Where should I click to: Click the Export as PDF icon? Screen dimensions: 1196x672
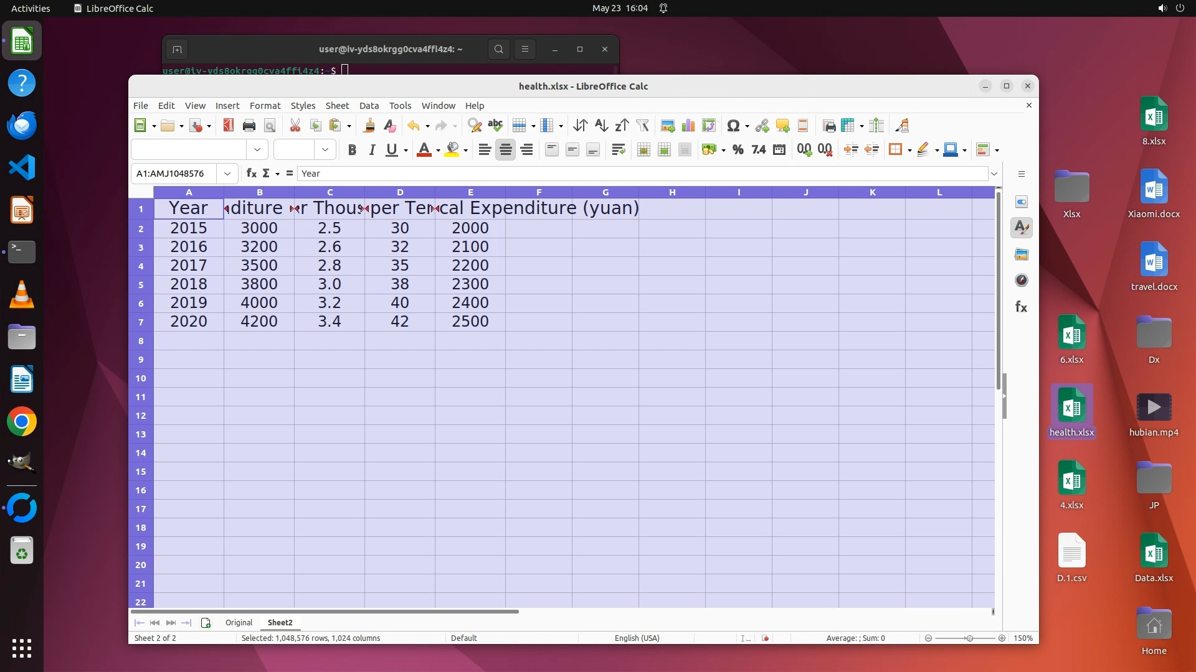coord(228,126)
